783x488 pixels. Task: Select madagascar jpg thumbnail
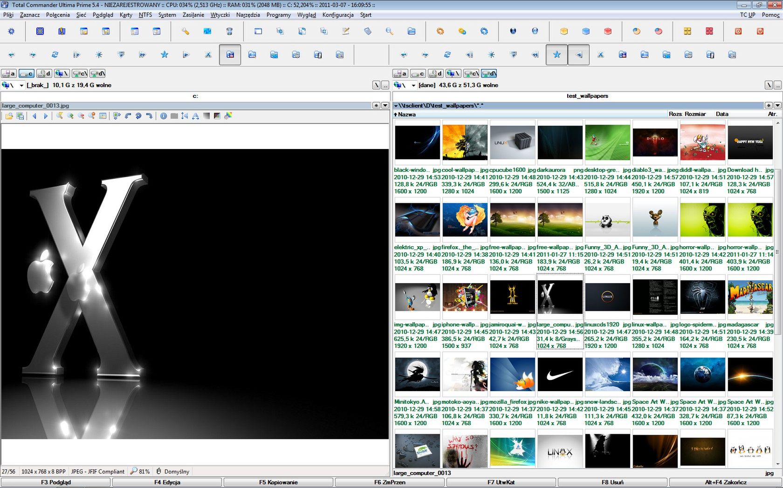(x=750, y=297)
